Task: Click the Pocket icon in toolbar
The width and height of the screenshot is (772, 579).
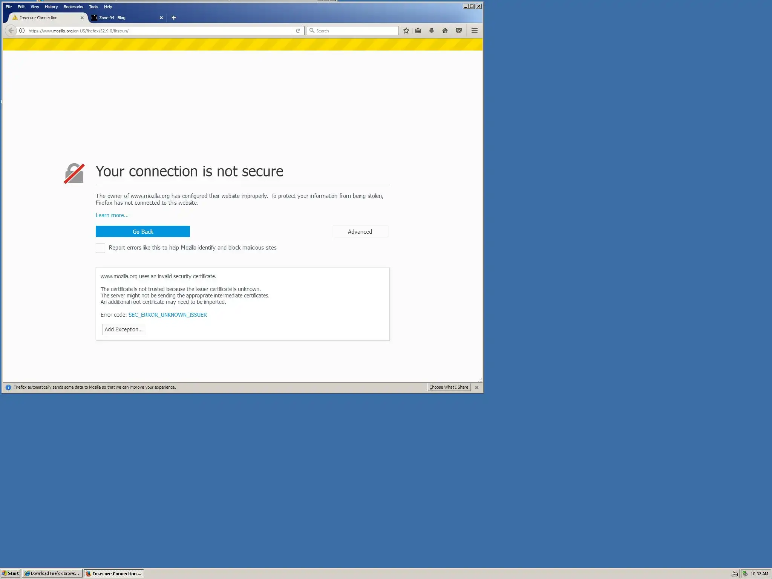Action: click(x=459, y=31)
